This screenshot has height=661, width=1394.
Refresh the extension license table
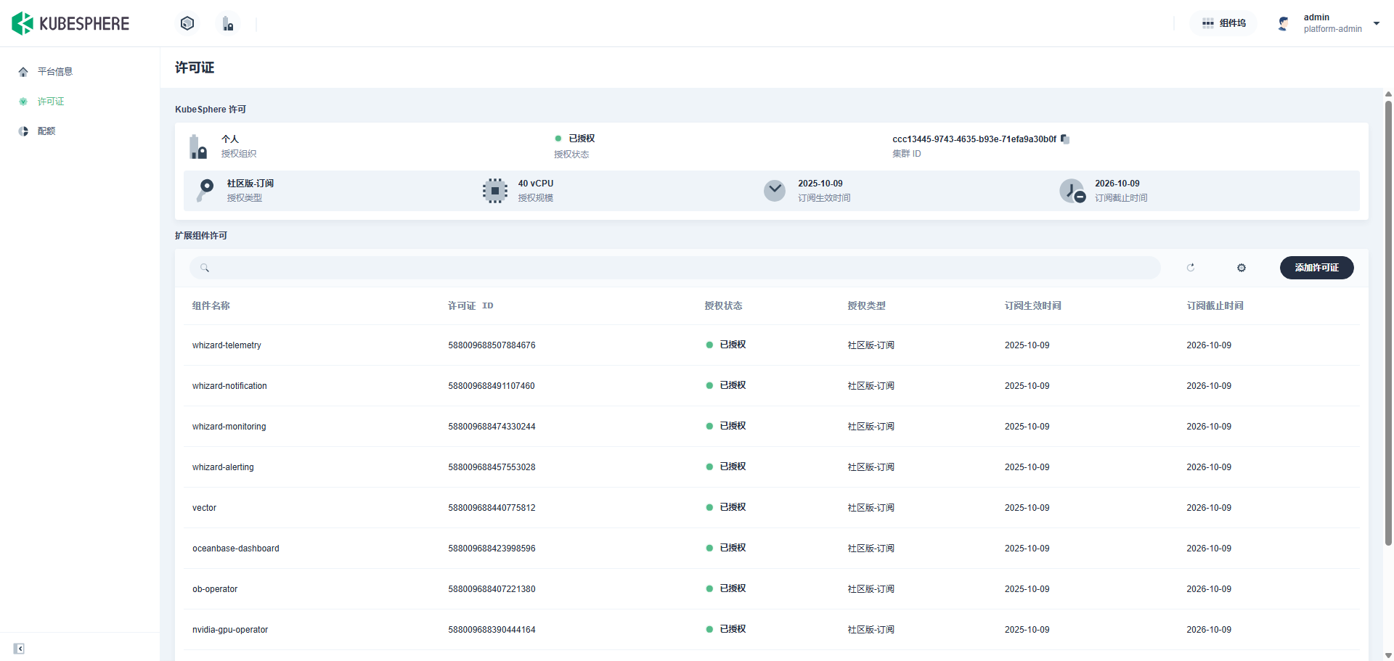tap(1191, 268)
